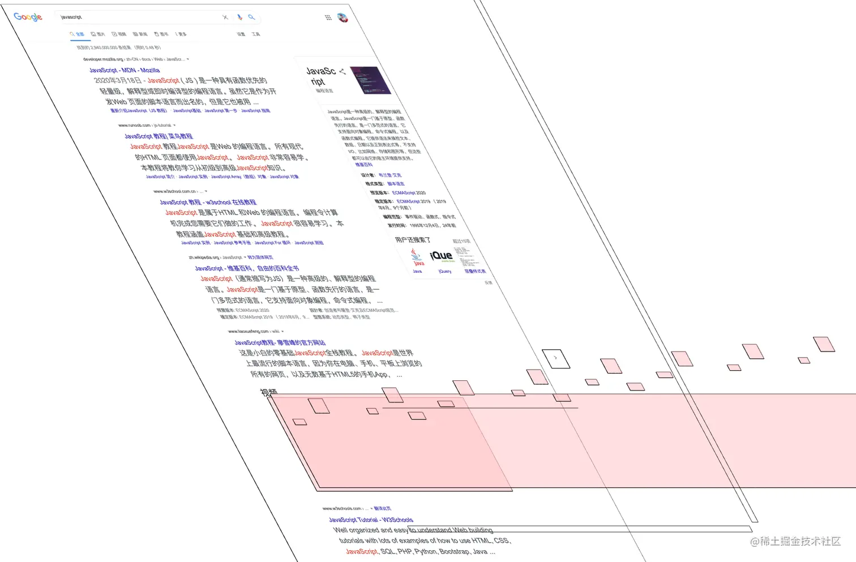Clear the search box with X icon

[225, 18]
